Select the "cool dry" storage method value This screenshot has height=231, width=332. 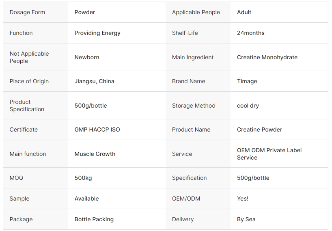click(x=248, y=106)
